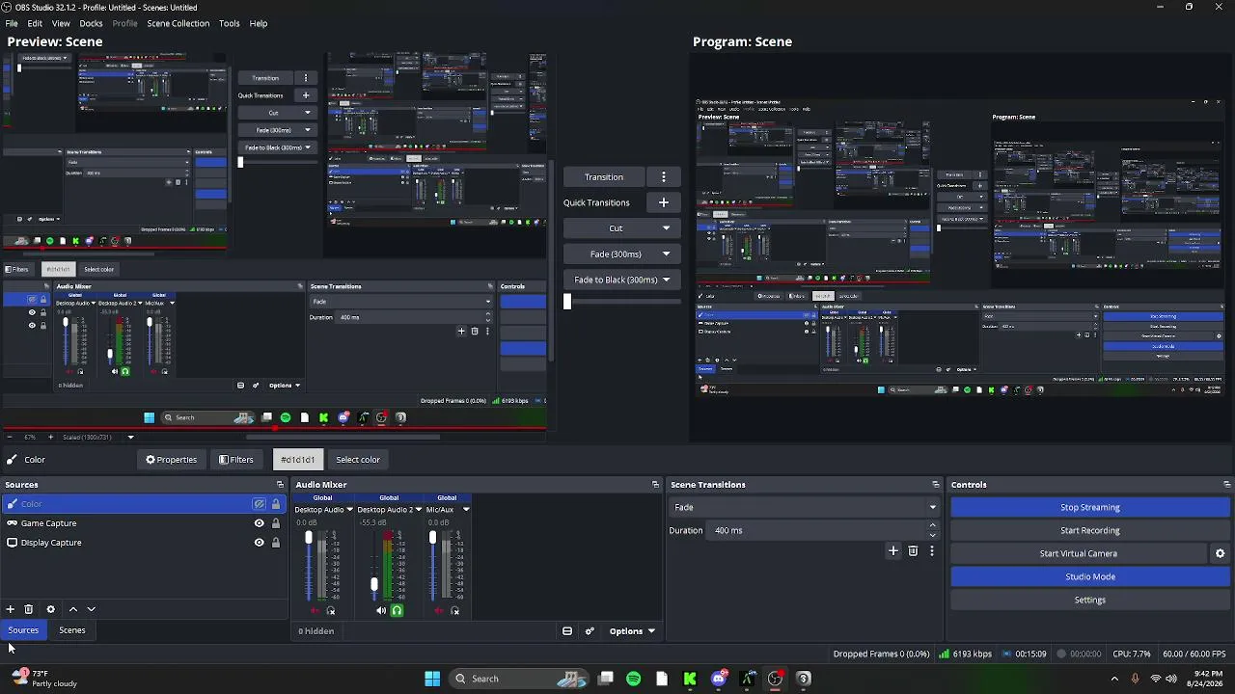Viewport: 1235px width, 694px height.
Task: Click Start Recording button
Action: click(1090, 531)
